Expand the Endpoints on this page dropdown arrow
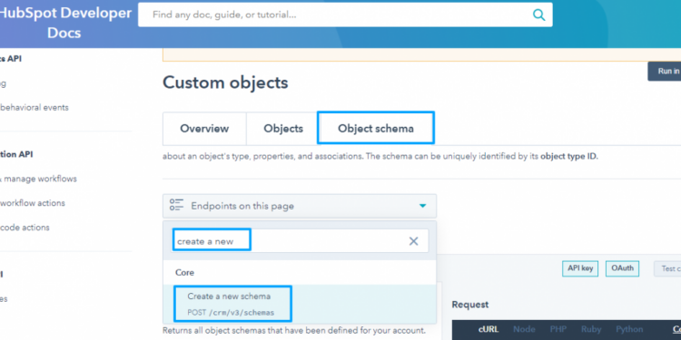Viewport: 681px width, 340px height. pyautogui.click(x=422, y=206)
